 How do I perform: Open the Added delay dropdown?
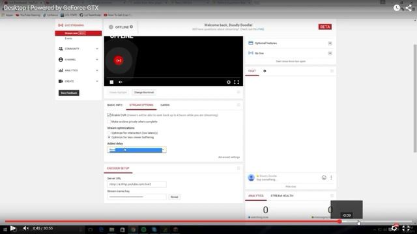point(137,150)
